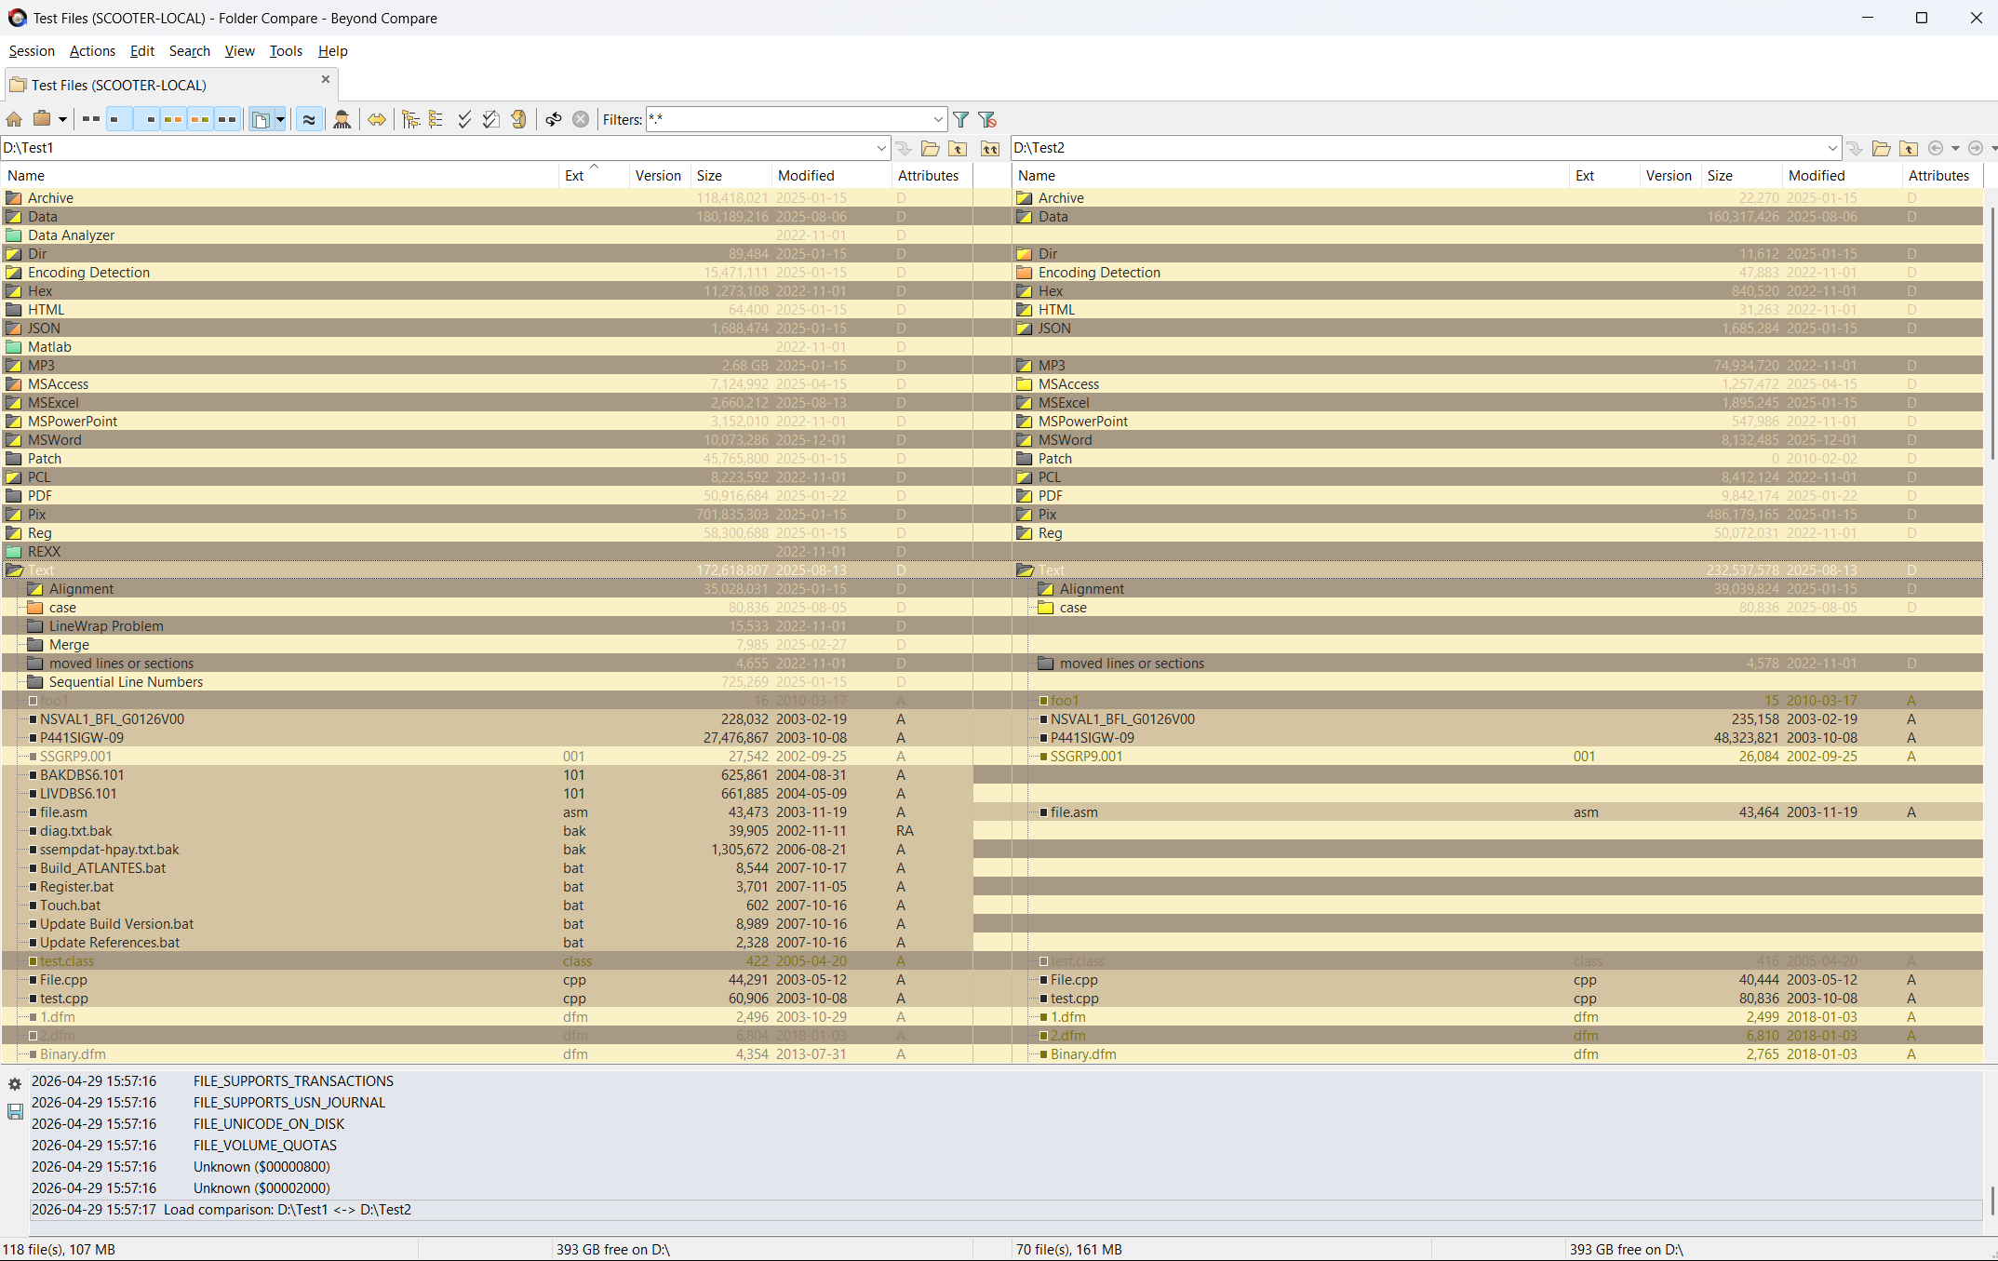Image resolution: width=1998 pixels, height=1261 pixels.
Task: Click the Back navigation arrow icon
Action: (x=1936, y=148)
